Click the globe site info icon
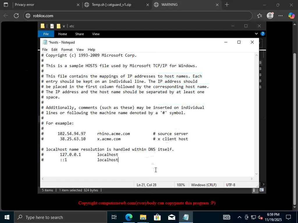Image resolution: width=298 pixels, height=223 pixels. [x=28, y=16]
